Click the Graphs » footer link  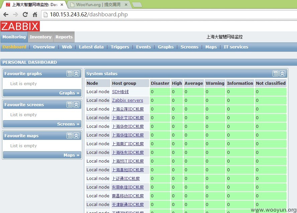click(x=69, y=93)
